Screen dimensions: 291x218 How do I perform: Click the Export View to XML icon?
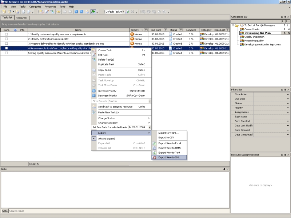155,157
